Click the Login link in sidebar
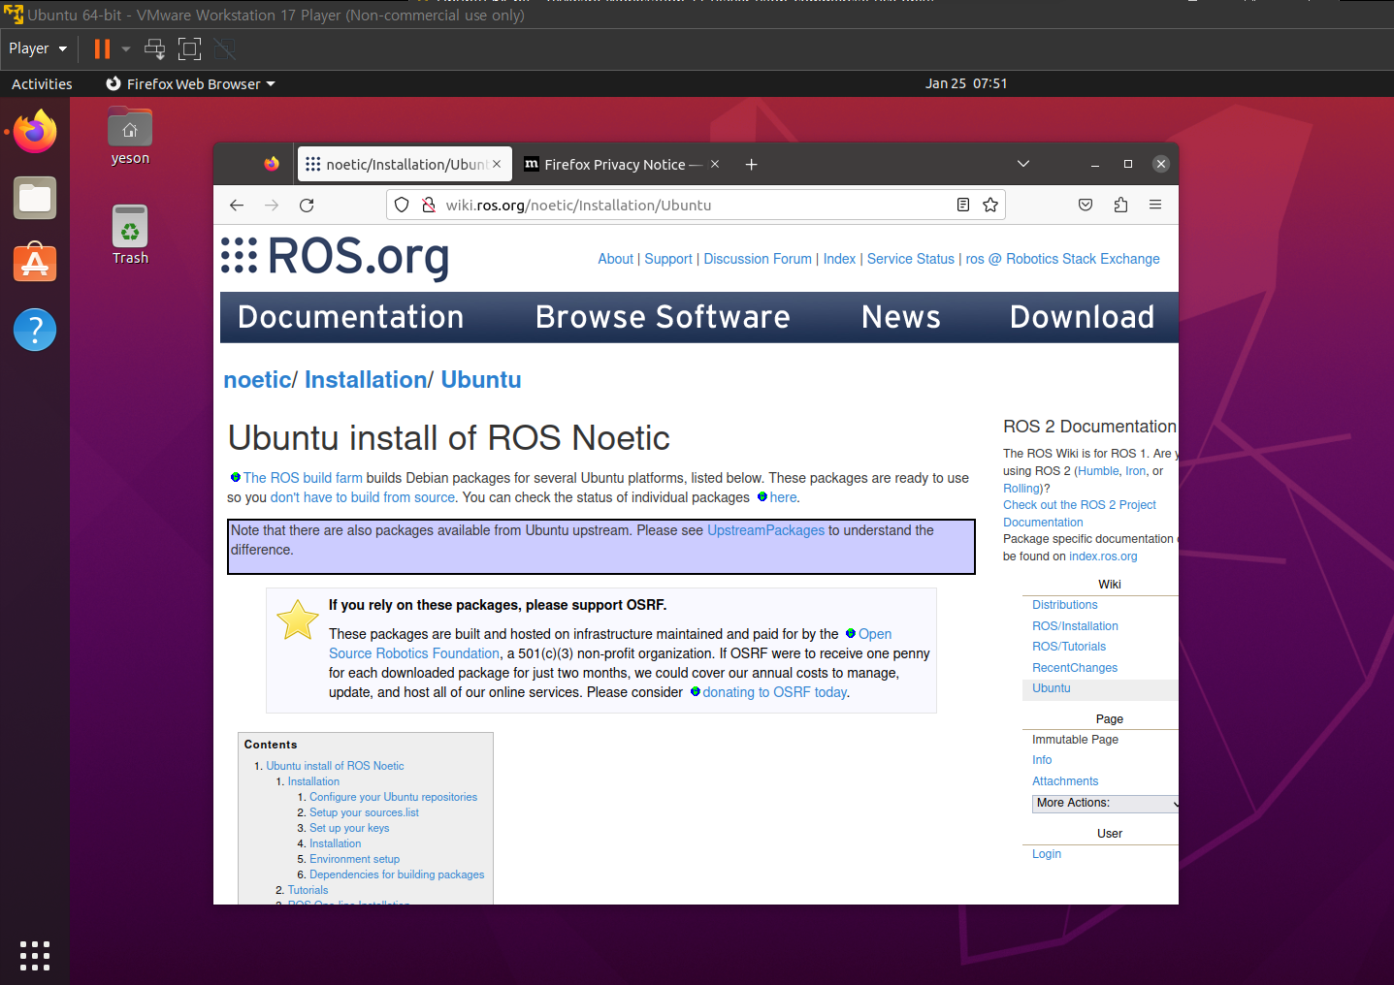This screenshot has width=1394, height=985. (x=1047, y=854)
